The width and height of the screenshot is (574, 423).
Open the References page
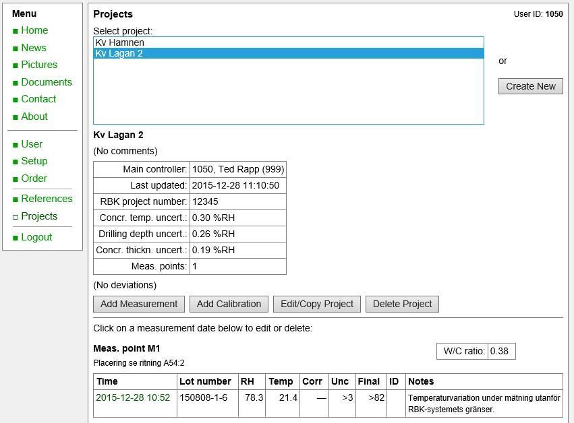(47, 199)
